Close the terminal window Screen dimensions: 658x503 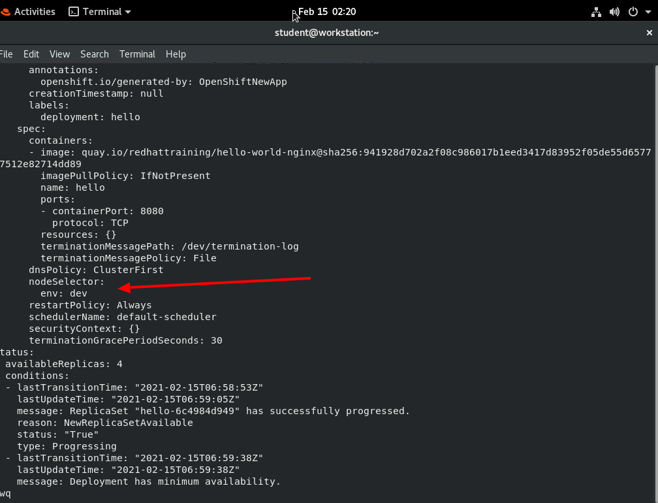coord(650,32)
